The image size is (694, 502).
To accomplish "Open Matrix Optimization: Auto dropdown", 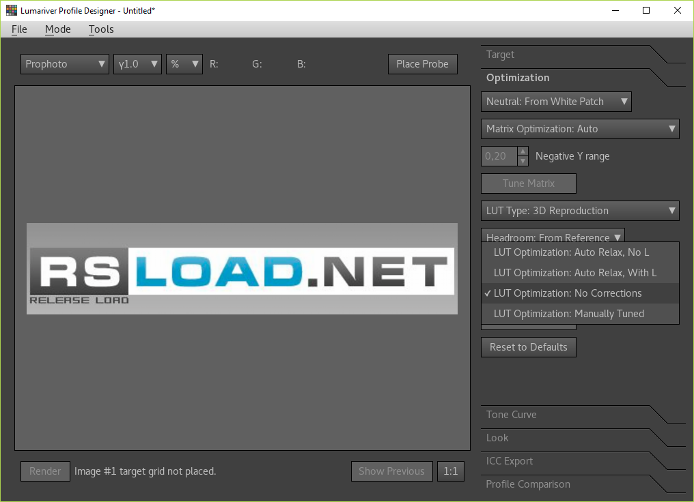I will pos(580,129).
